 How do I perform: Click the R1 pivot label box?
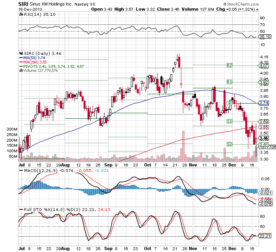point(229,82)
